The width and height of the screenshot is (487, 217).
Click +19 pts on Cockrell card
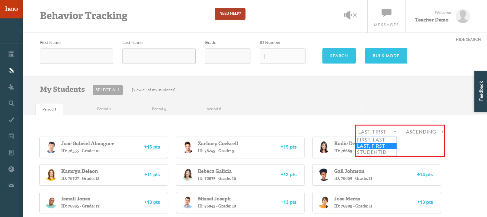[289, 147]
